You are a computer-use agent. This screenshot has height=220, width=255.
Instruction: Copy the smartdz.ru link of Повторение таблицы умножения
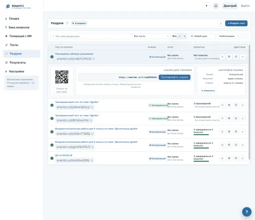click(x=94, y=59)
